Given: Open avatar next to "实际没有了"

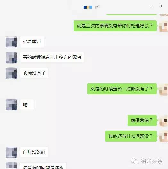Looking at the screenshot, I should [11, 73].
